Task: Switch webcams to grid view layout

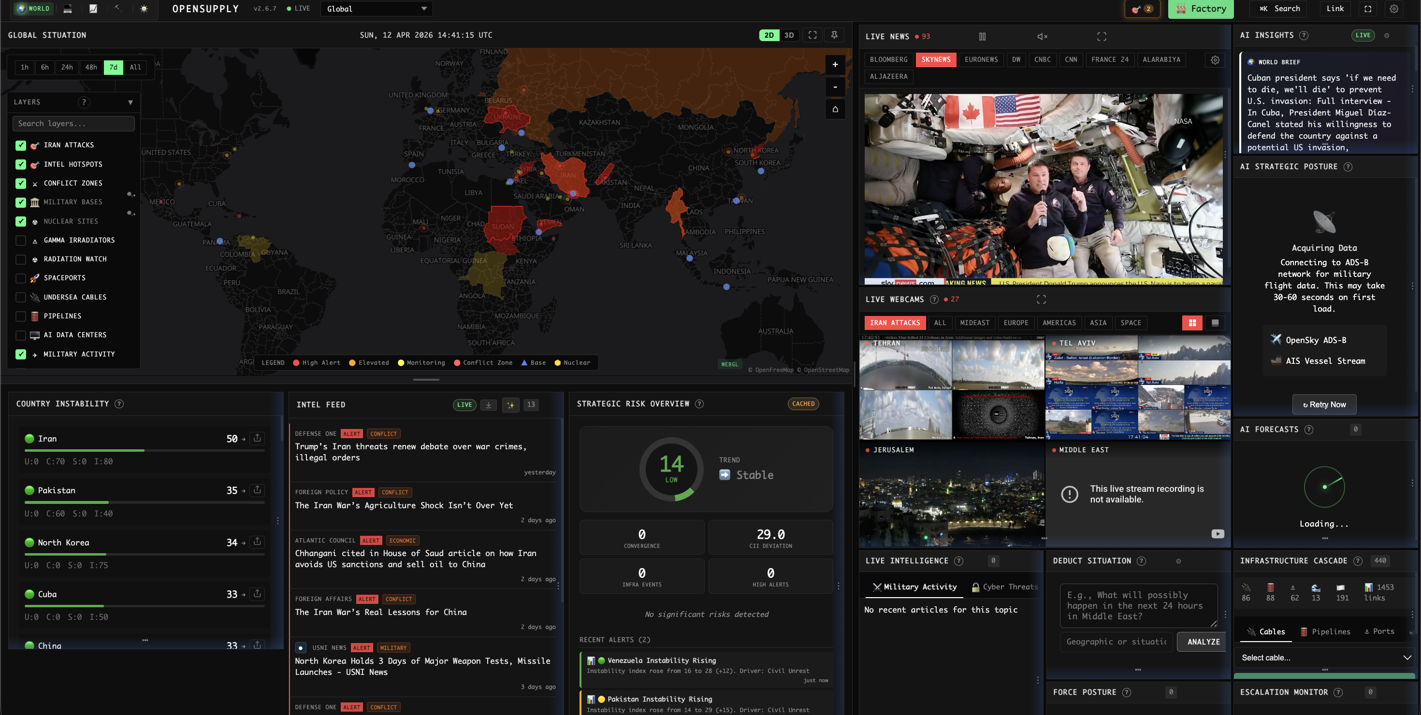Action: (x=1192, y=323)
